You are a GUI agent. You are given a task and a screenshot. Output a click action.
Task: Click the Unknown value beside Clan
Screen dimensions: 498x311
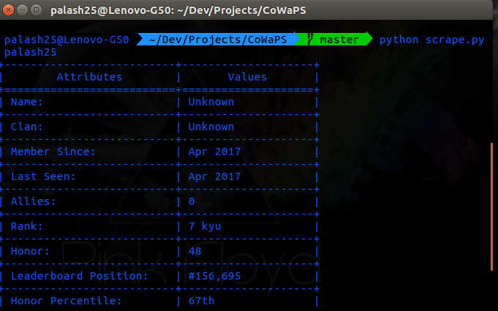[x=211, y=127]
